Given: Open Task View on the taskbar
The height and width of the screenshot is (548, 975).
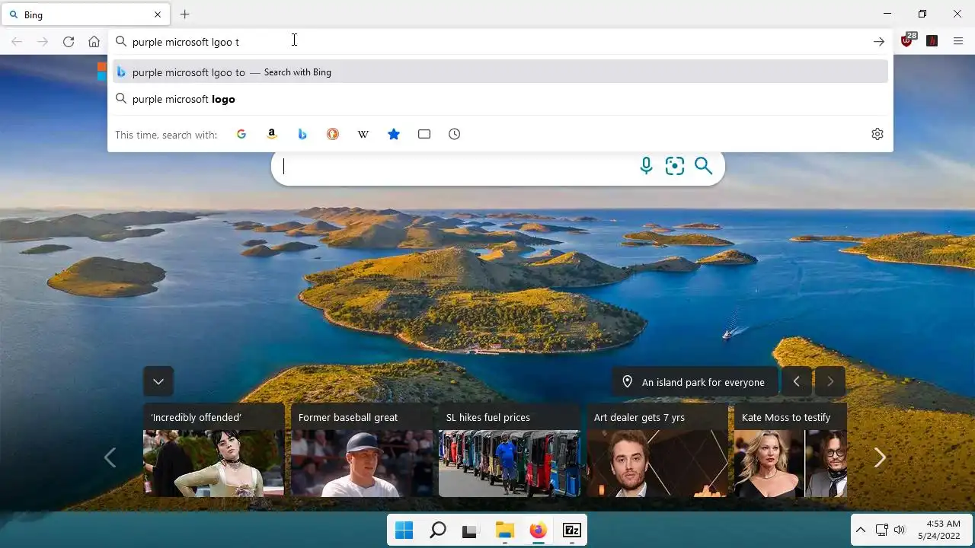Looking at the screenshot, I should pos(471,530).
